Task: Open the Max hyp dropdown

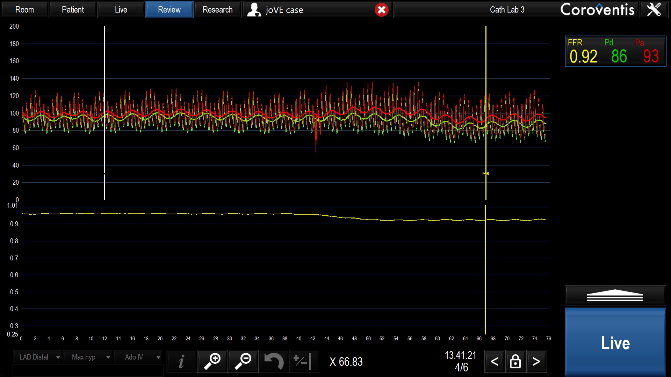Action: click(88, 357)
